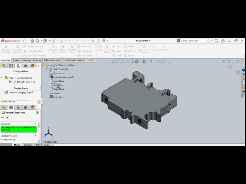Open the DisplayManager tab icon in the upper panel

coord(33,66)
